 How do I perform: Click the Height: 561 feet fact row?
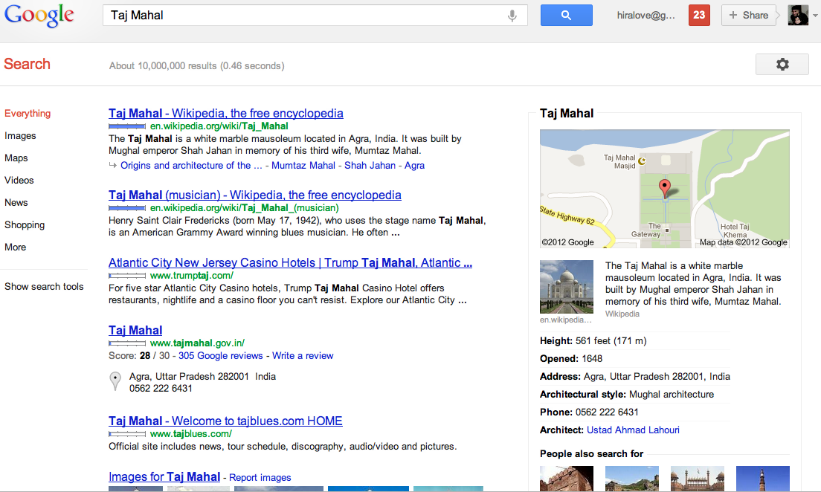coord(635,341)
